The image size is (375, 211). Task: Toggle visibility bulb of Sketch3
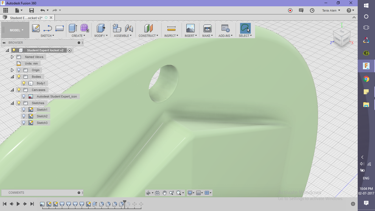point(24,123)
